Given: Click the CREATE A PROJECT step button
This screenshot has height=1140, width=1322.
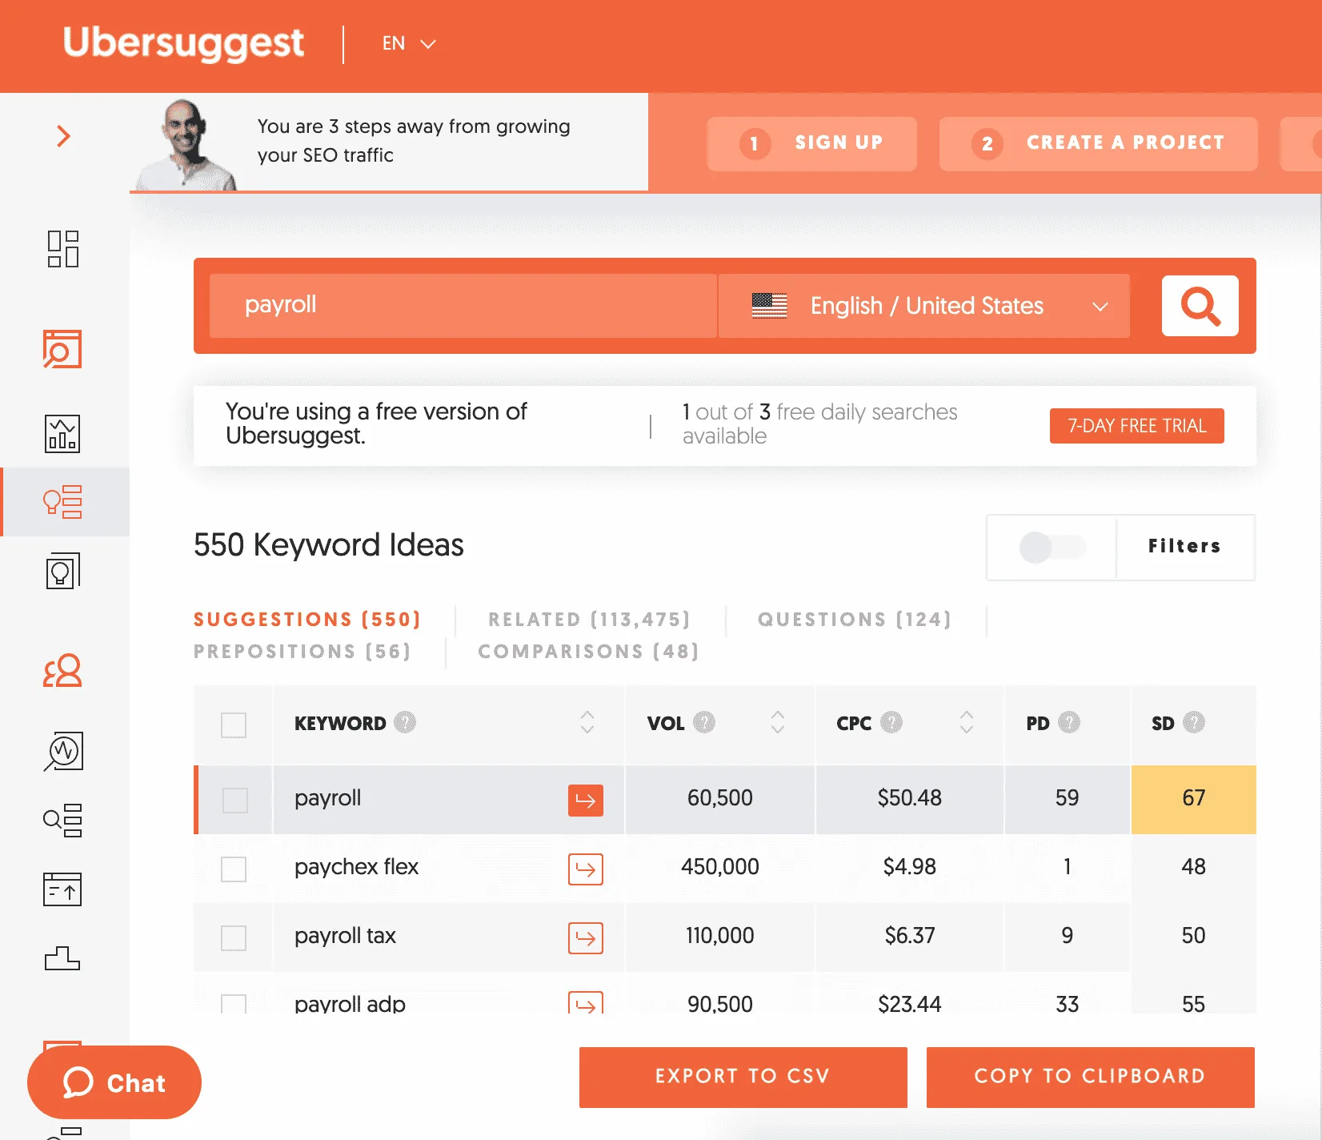Looking at the screenshot, I should click(x=1098, y=143).
